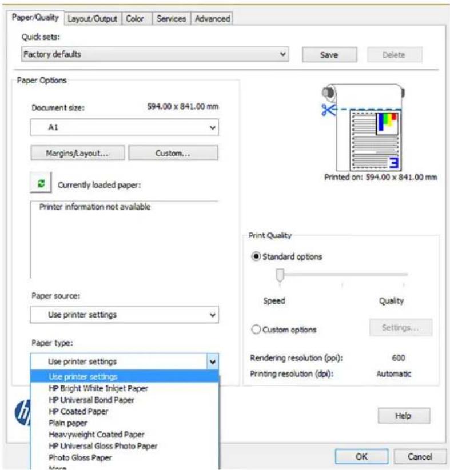The height and width of the screenshot is (470, 450).
Task: Open the Document size A1 dropdown
Action: pos(124,127)
